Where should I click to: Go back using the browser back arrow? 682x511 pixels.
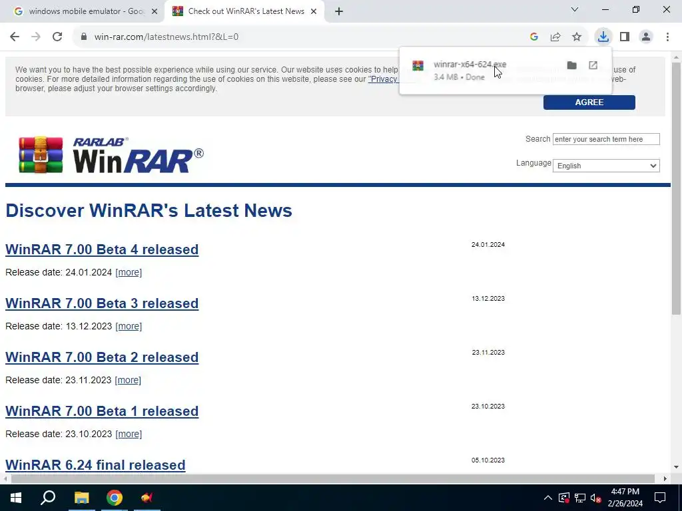tap(15, 37)
